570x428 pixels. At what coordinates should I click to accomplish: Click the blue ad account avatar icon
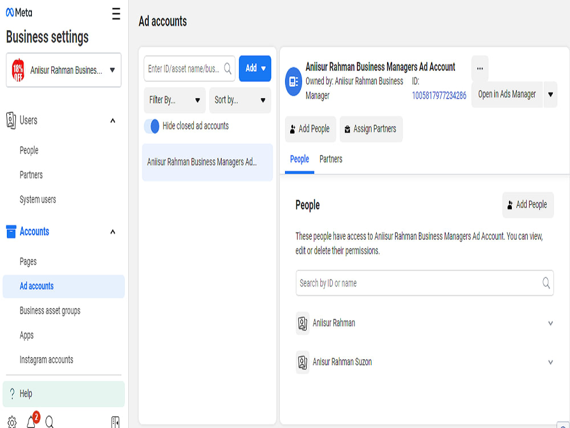tap(294, 82)
